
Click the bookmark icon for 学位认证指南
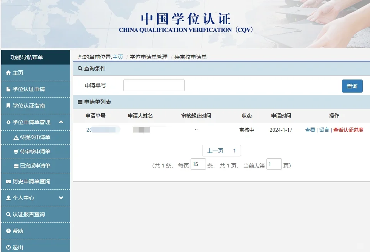(x=8, y=106)
